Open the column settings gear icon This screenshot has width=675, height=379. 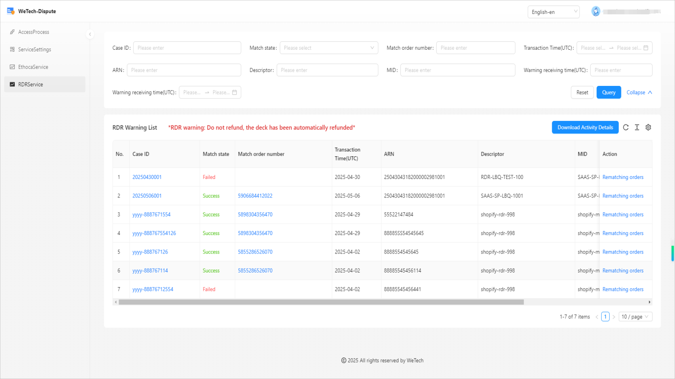(x=648, y=128)
